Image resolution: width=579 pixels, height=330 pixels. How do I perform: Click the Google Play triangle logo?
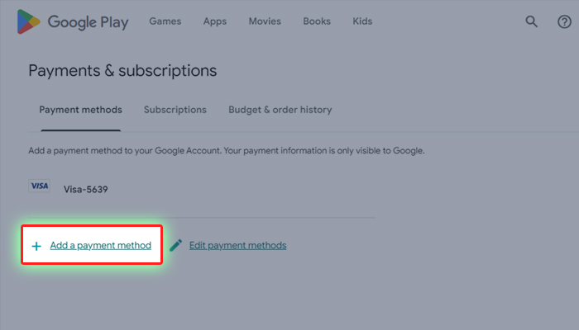[28, 21]
